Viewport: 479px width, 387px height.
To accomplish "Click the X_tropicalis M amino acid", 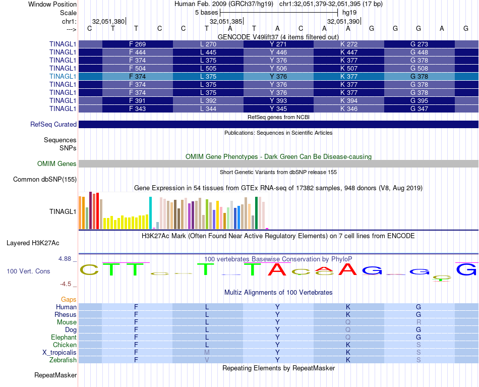I will (207, 353).
